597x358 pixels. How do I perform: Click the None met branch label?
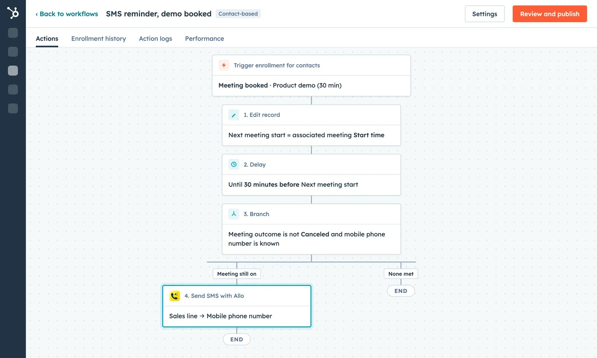click(401, 274)
